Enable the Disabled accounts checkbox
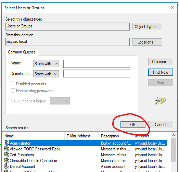Screen dimensions: 179x172 coord(13,84)
